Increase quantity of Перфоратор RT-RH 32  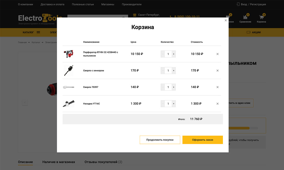point(173,54)
